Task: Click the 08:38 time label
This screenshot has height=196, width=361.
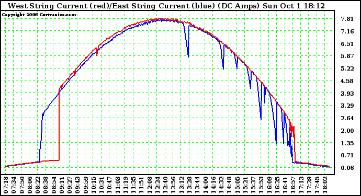Action: (x=46, y=185)
